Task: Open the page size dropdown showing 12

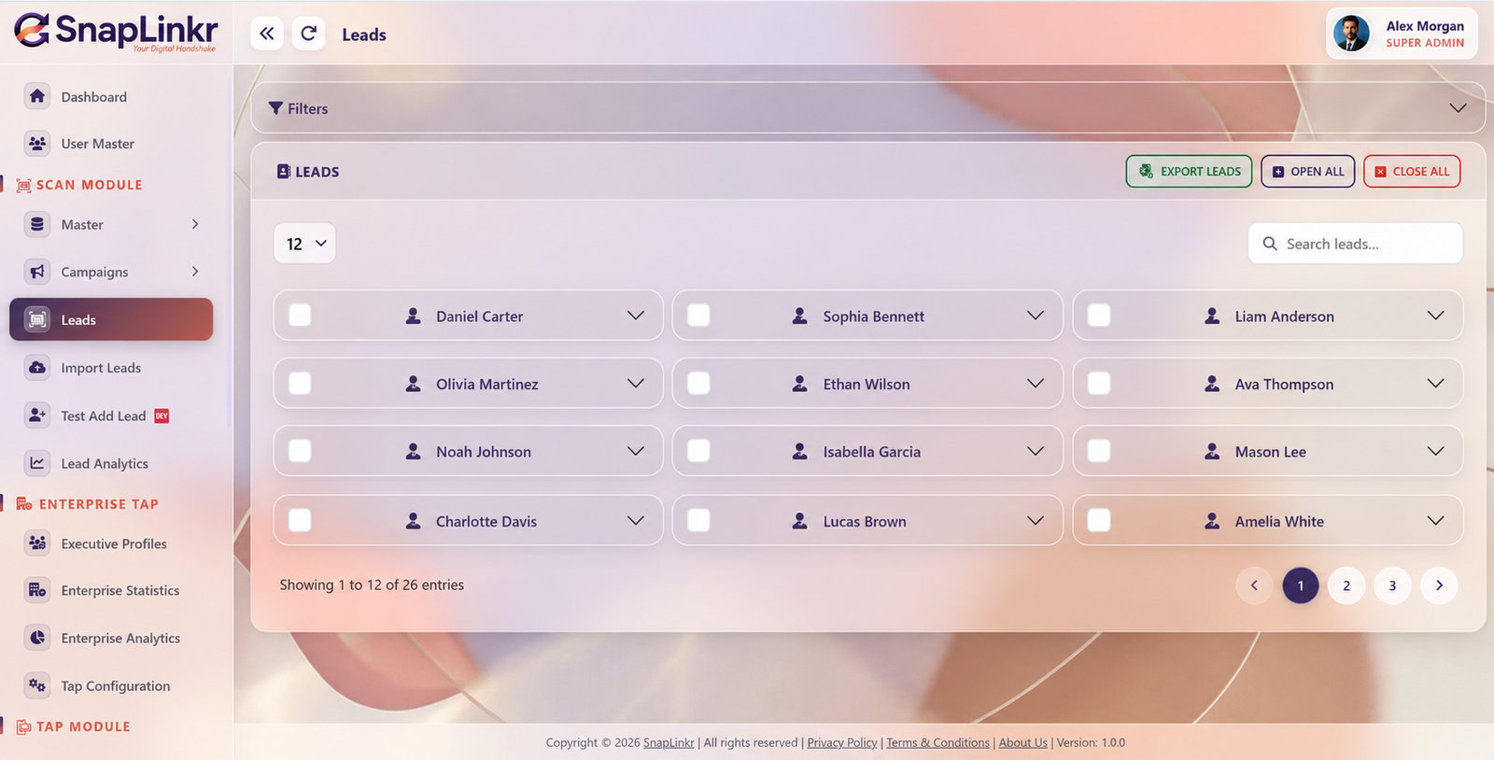Action: 304,244
